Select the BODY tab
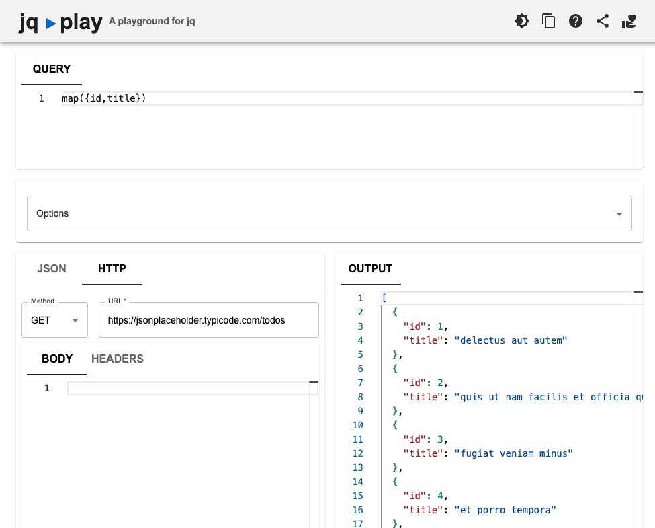 [57, 359]
